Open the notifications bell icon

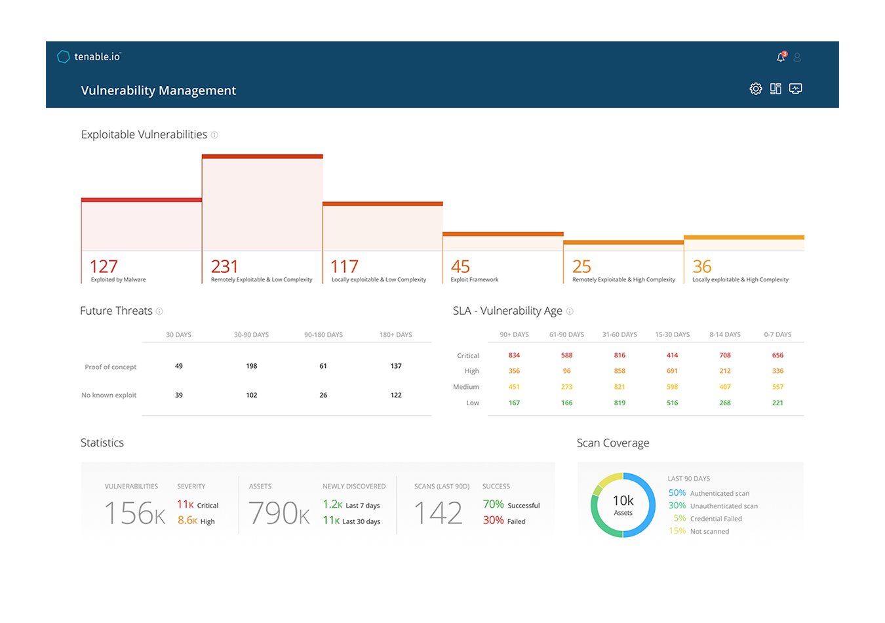(x=781, y=58)
